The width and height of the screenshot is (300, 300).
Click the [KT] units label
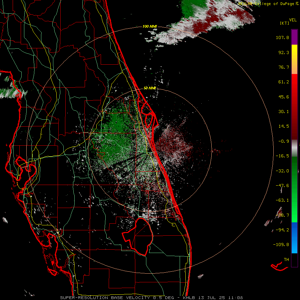click(x=285, y=23)
